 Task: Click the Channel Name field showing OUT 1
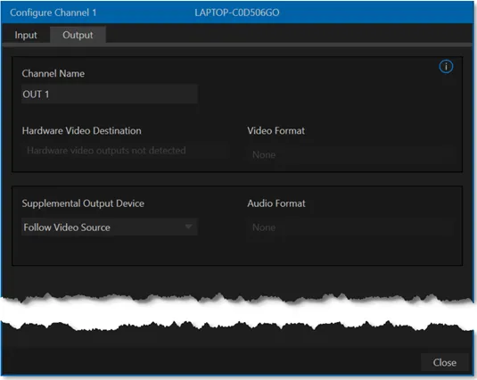110,94
